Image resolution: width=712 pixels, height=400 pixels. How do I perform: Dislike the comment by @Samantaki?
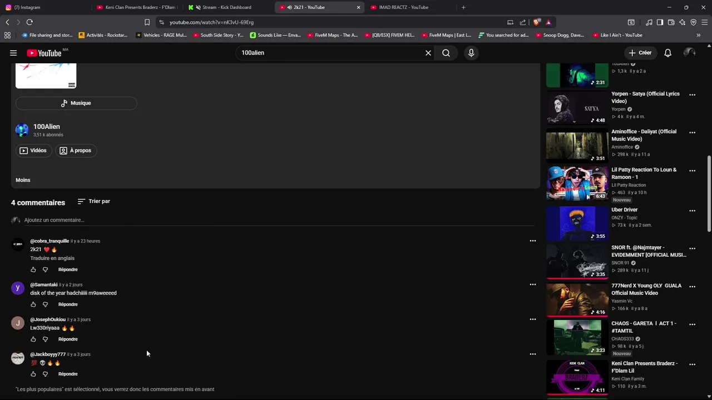click(46, 304)
